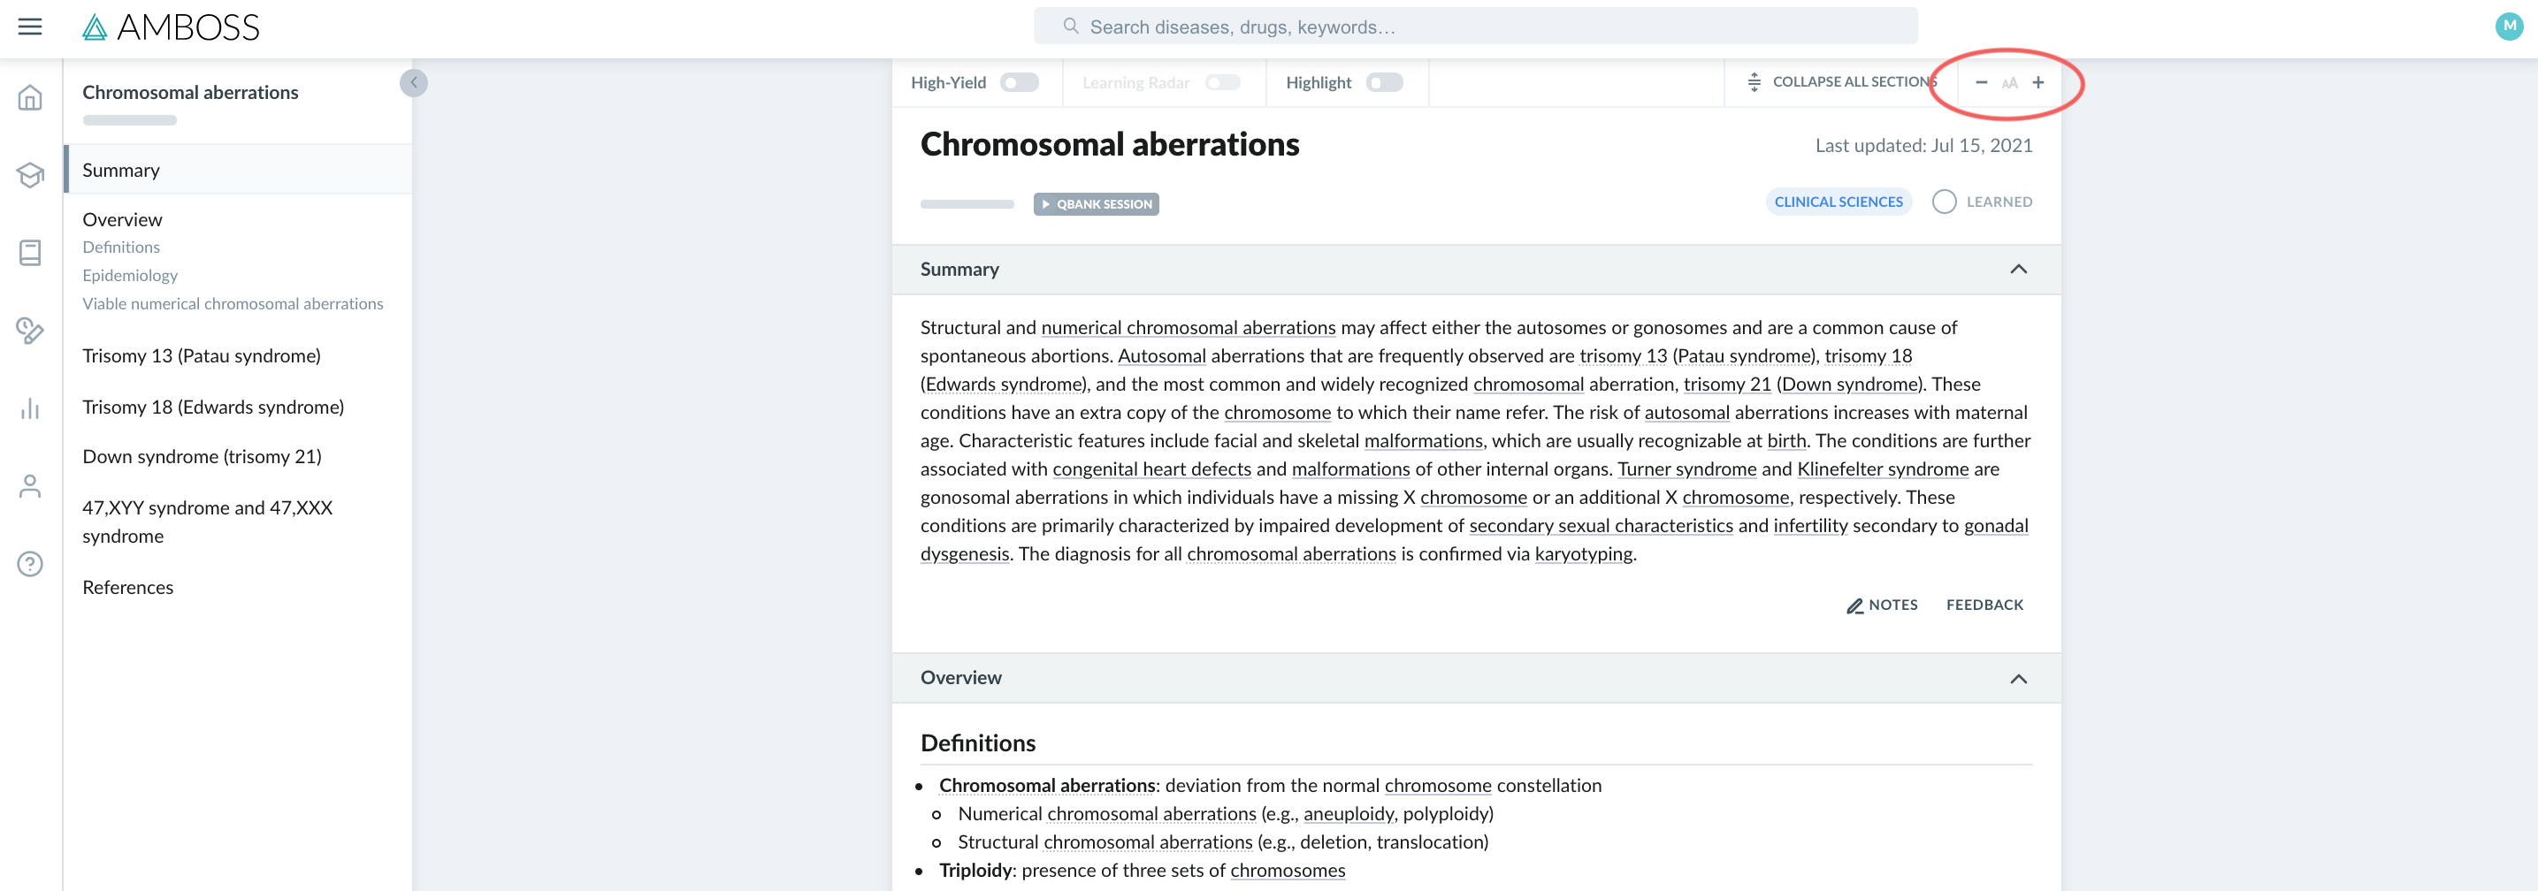Collapse the Summary section chevron
The height and width of the screenshot is (891, 2538).
pyautogui.click(x=2019, y=269)
